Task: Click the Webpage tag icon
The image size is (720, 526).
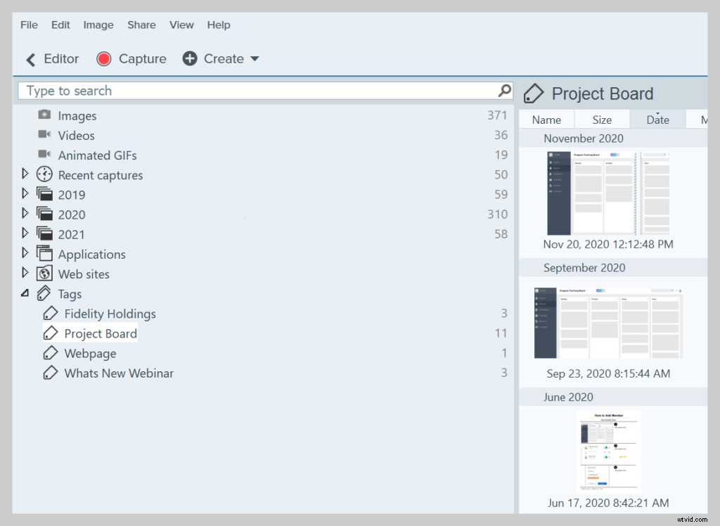Action: pyautogui.click(x=50, y=353)
